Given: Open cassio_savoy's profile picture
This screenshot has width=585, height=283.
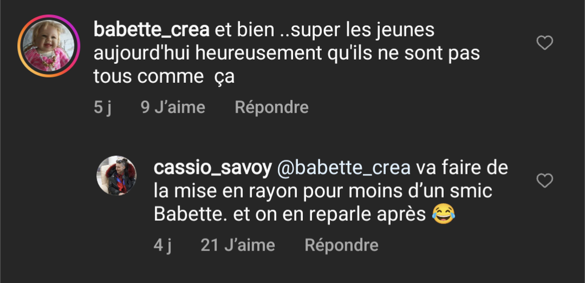Looking at the screenshot, I should [x=117, y=176].
